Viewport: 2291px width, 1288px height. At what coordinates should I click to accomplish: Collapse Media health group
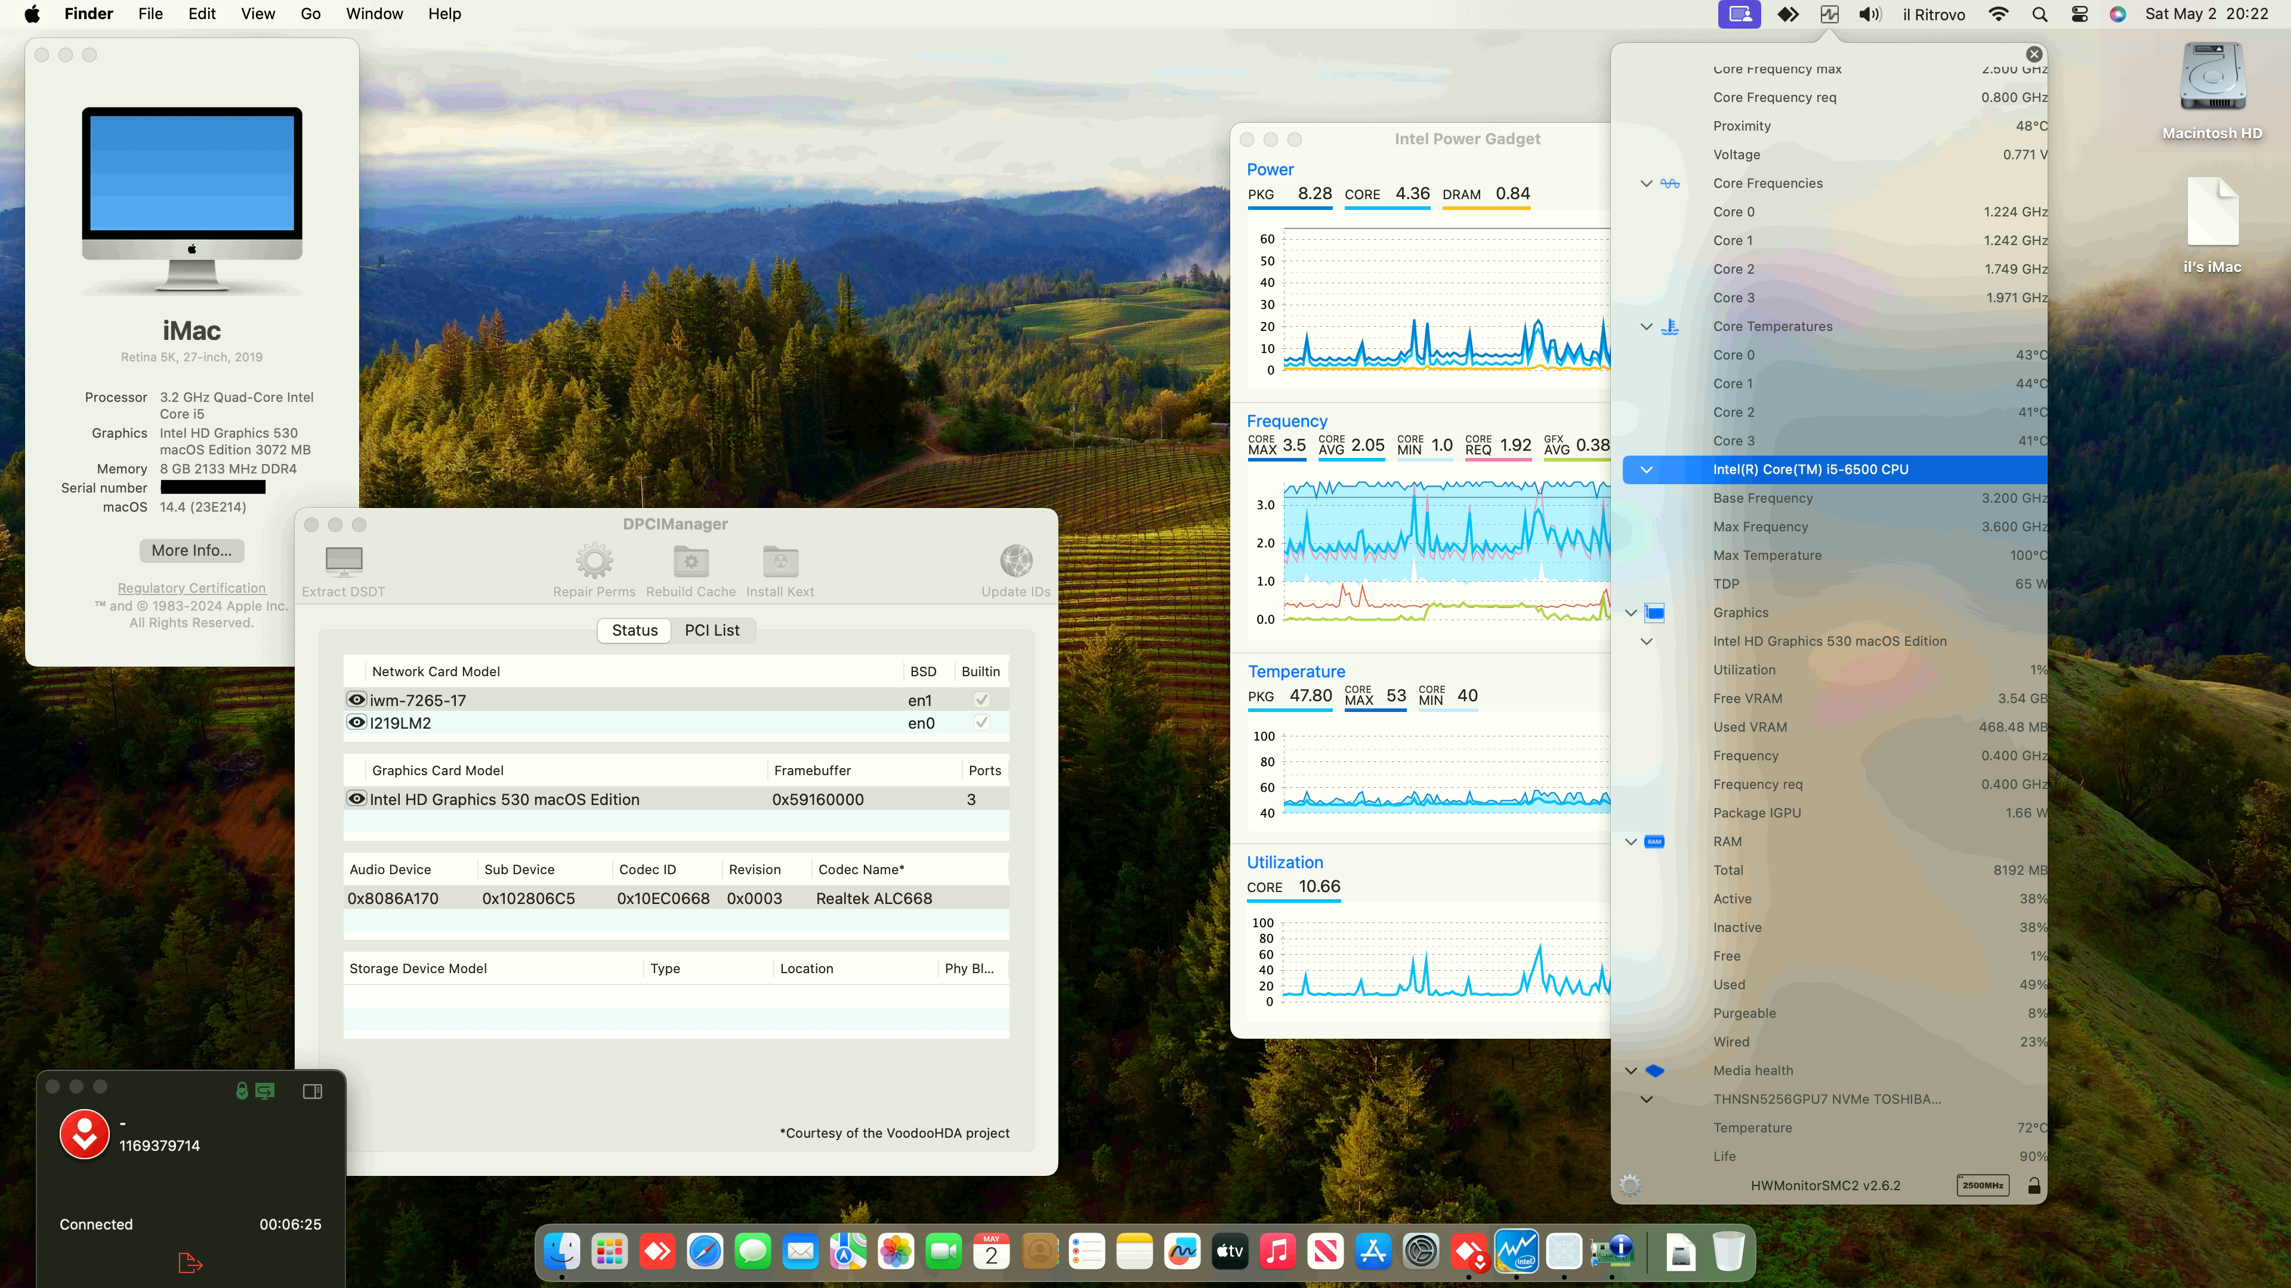pos(1630,1070)
